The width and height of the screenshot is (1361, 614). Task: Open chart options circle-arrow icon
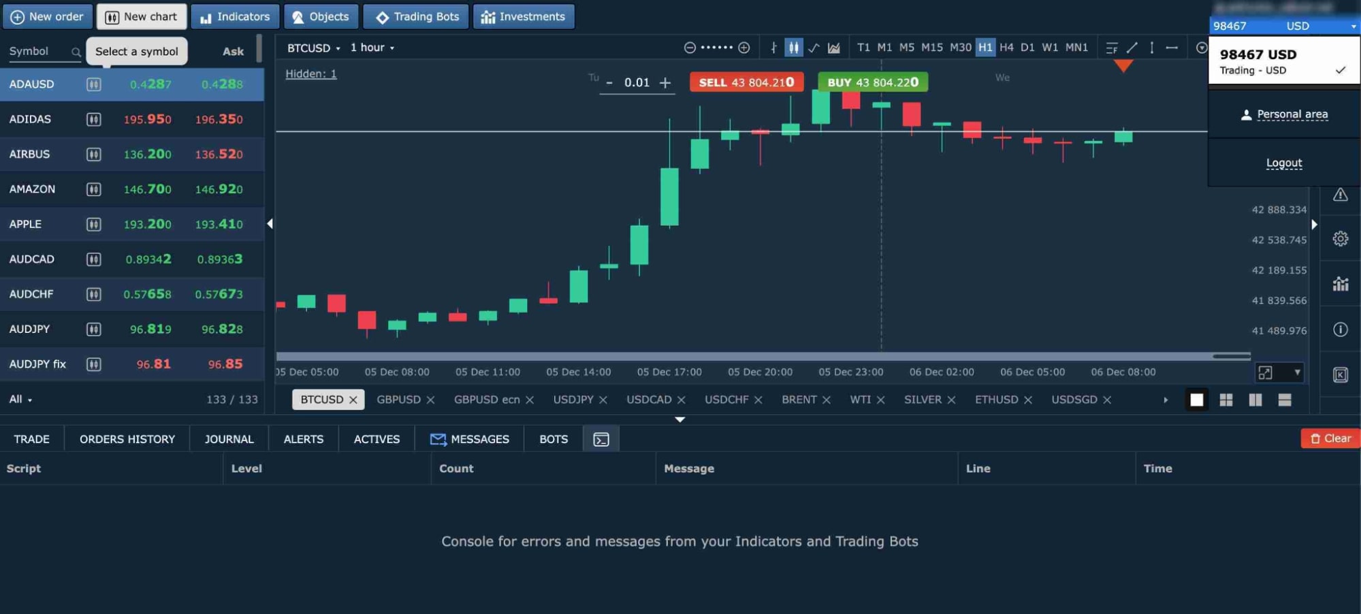pyautogui.click(x=1202, y=48)
